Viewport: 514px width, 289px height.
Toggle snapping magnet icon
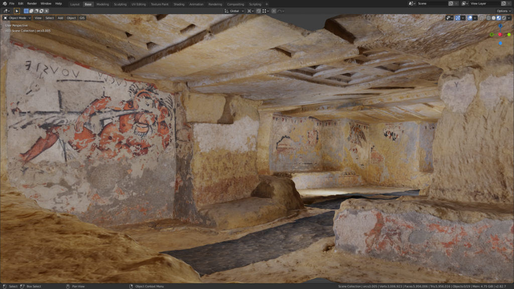pos(259,11)
